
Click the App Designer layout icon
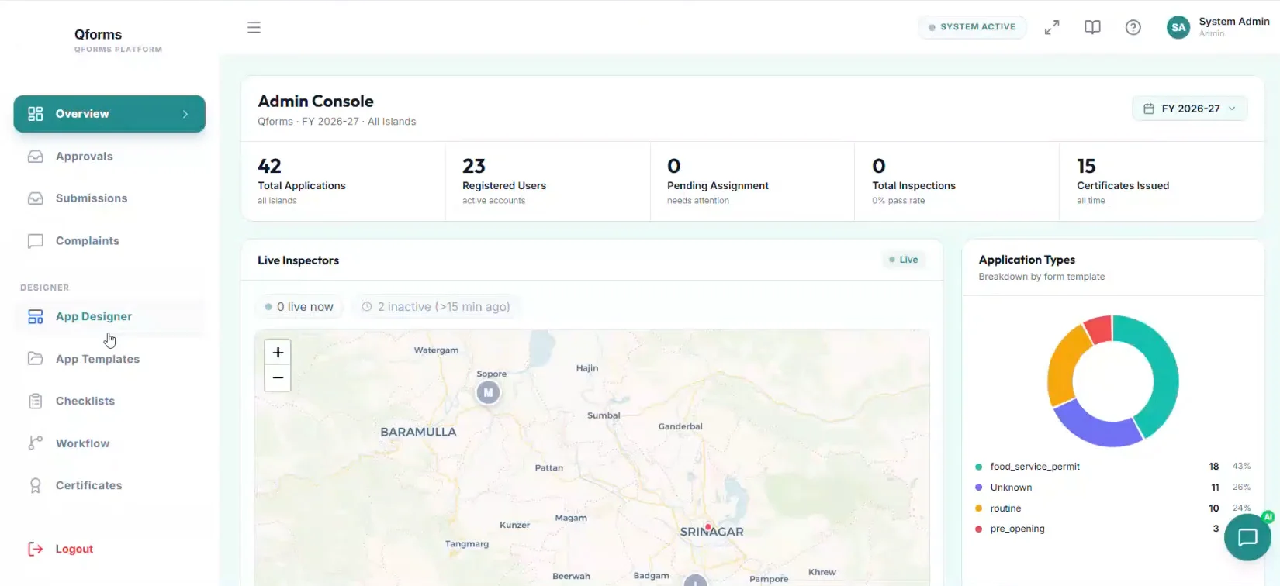point(35,316)
